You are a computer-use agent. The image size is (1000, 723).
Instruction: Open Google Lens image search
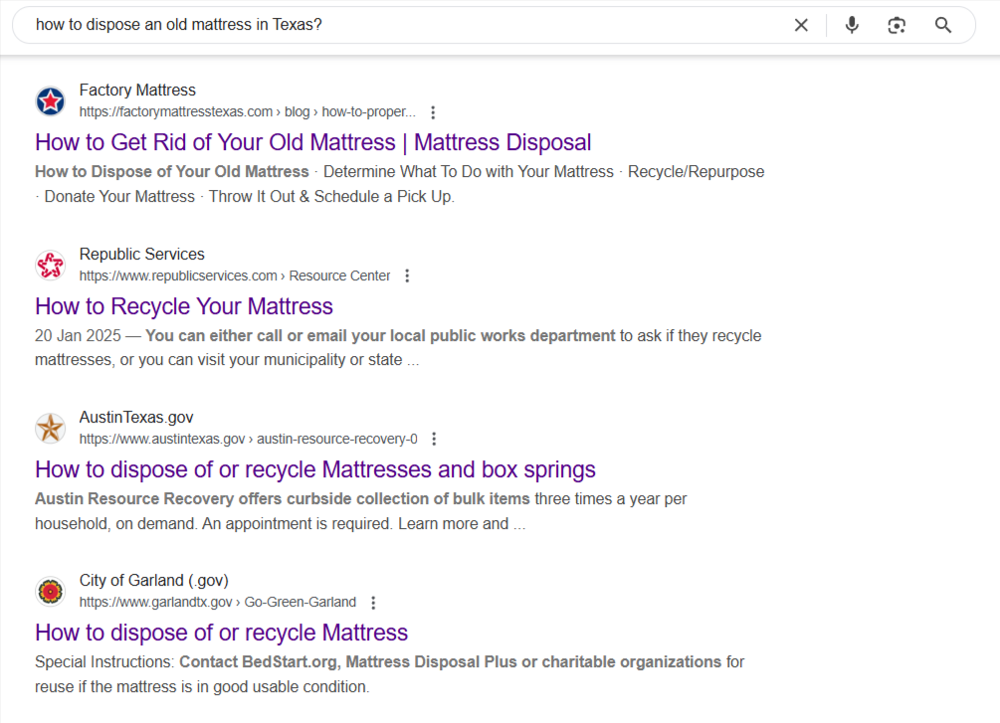[897, 25]
